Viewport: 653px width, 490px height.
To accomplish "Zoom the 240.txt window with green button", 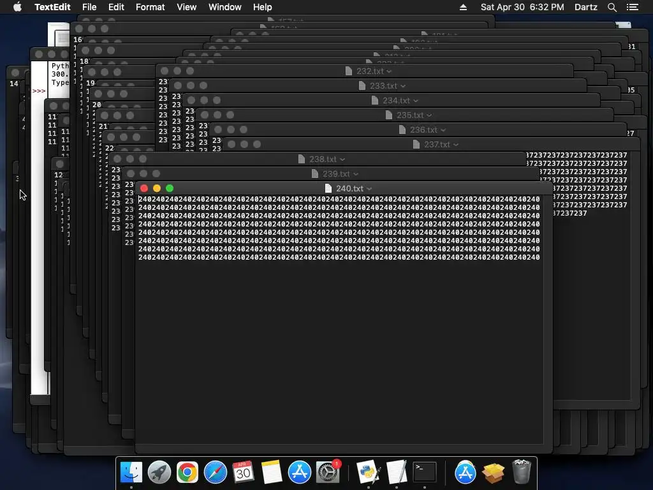I will point(170,188).
